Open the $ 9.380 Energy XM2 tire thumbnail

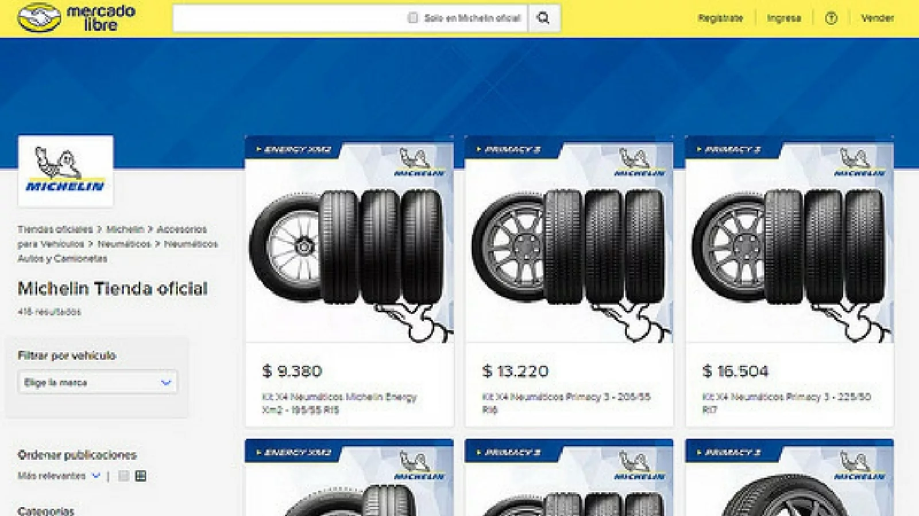[349, 240]
